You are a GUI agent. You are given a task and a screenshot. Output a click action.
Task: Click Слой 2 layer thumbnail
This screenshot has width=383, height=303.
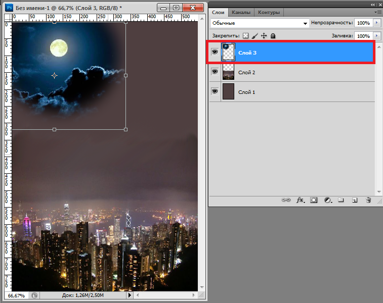228,72
